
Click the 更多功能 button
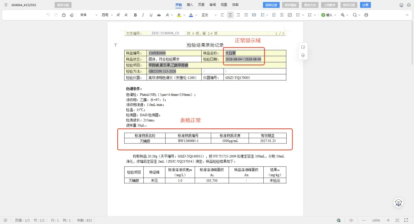tap(63, 5)
